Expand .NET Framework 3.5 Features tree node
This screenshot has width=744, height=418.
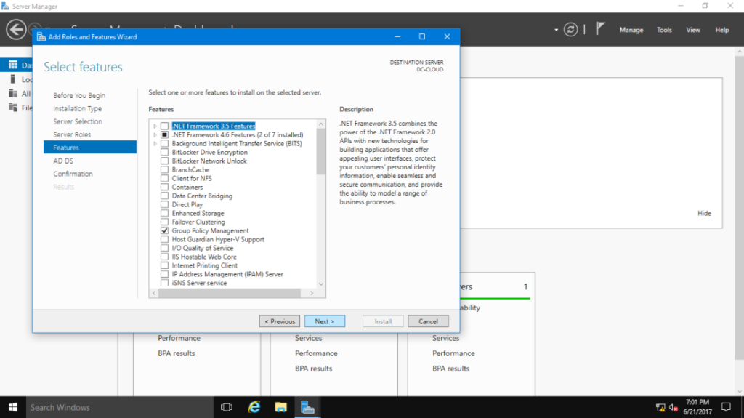pyautogui.click(x=155, y=126)
